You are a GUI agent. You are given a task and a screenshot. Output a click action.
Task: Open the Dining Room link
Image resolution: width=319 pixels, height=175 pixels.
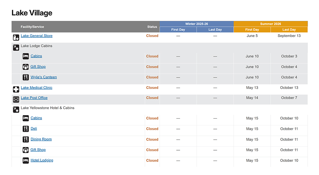41,139
